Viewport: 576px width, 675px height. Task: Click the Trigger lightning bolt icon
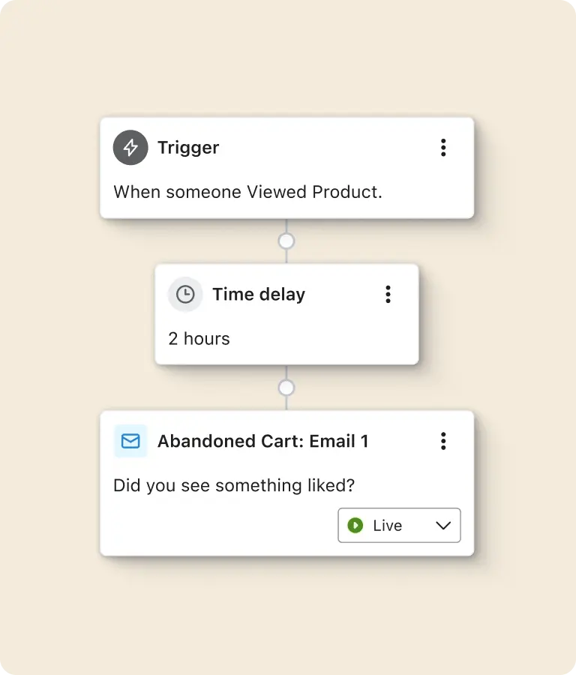(x=130, y=148)
